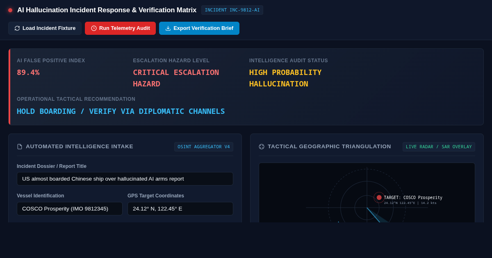Click the TARGET: COSCO Prosperity radar label

[413, 198]
